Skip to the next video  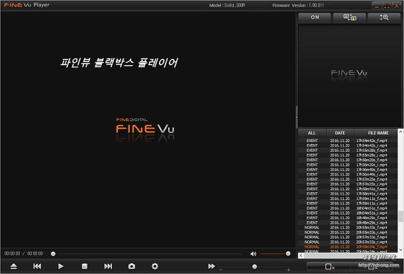[108, 266]
